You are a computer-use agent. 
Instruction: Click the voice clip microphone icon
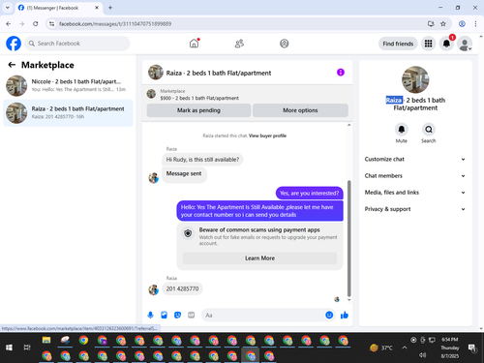pyautogui.click(x=150, y=315)
